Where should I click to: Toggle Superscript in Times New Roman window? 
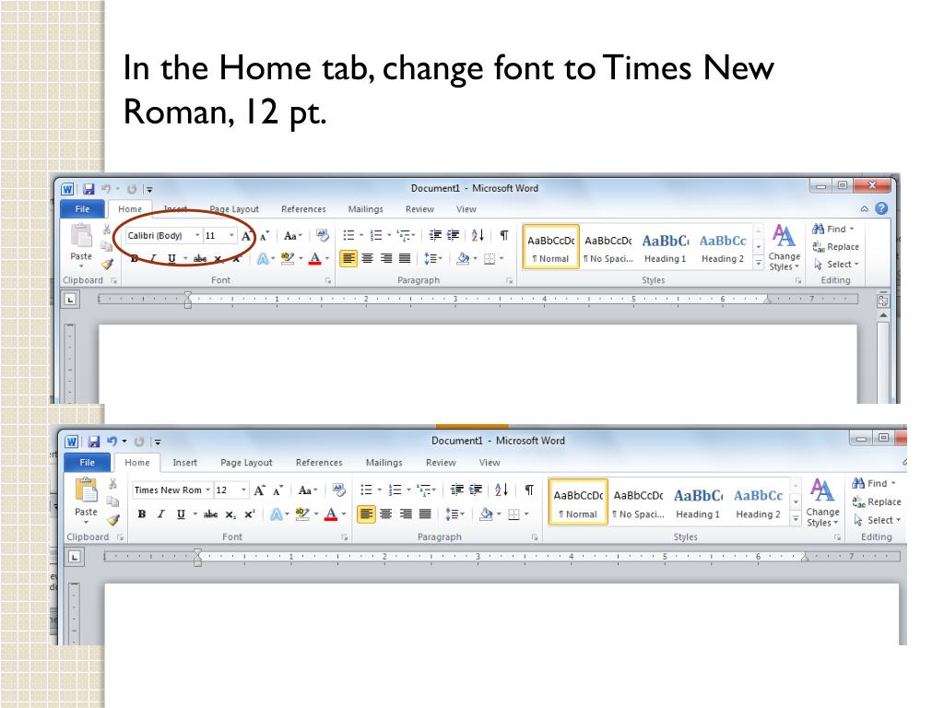click(x=249, y=514)
